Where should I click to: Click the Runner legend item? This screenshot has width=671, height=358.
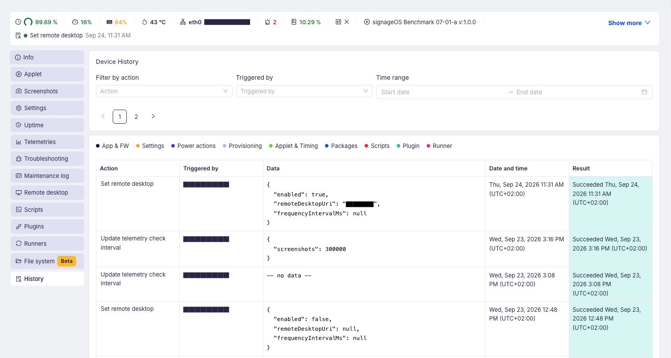[x=439, y=146]
